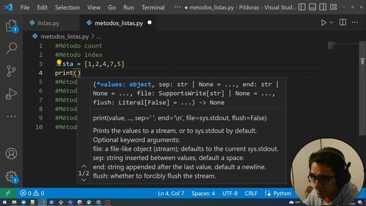
Task: Expand overflow menu ellipsis in menu bar
Action: click(177, 7)
